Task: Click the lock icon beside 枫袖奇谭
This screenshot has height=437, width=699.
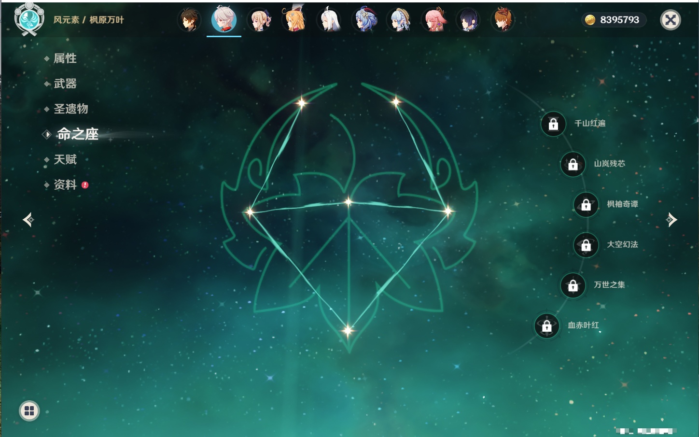Action: 586,205
